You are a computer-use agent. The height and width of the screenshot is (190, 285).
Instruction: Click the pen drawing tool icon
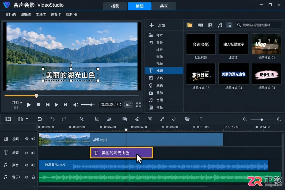point(162,119)
